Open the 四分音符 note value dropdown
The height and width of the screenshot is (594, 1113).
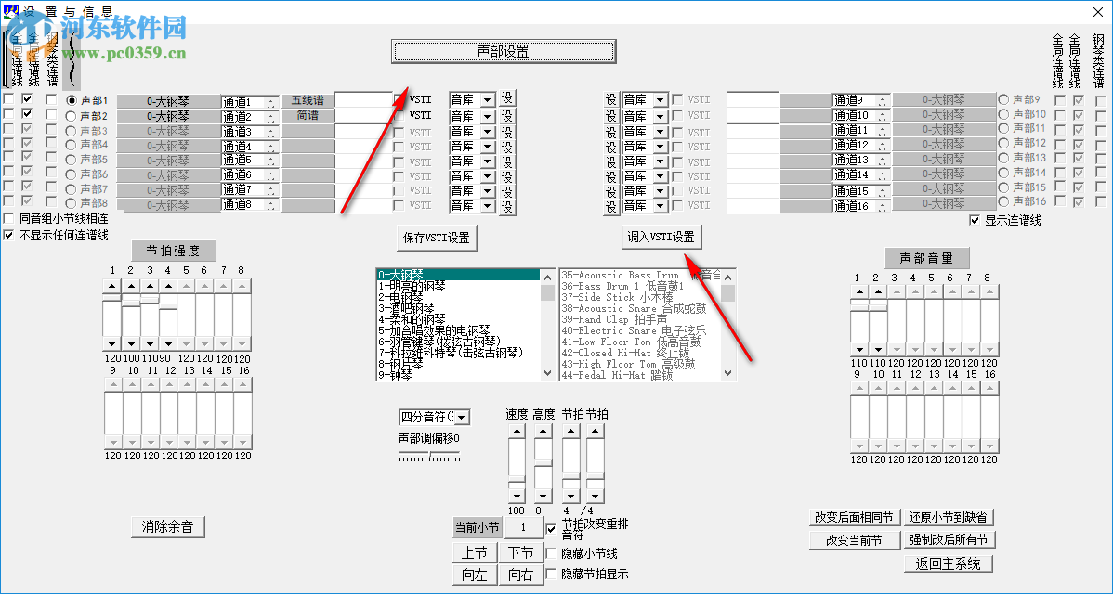[x=462, y=417]
